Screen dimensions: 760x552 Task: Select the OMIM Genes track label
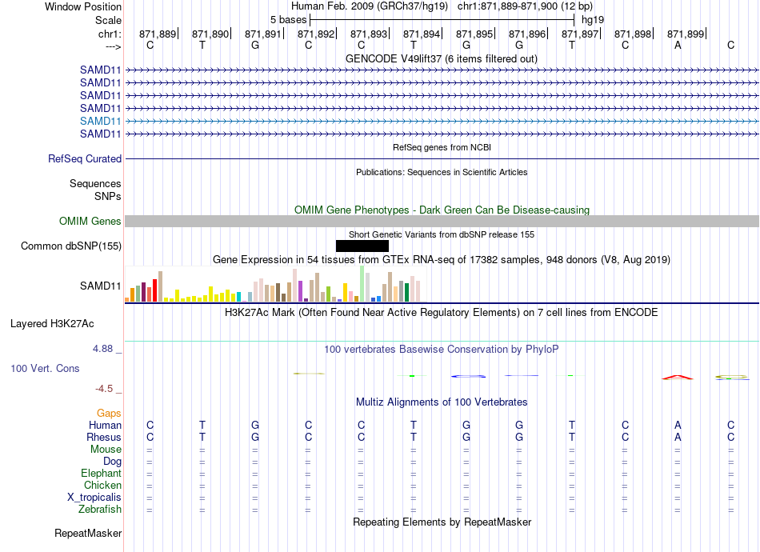(90, 221)
